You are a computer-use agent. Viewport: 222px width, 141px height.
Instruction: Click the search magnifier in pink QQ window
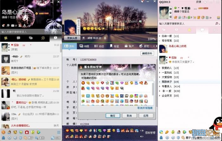217,23
